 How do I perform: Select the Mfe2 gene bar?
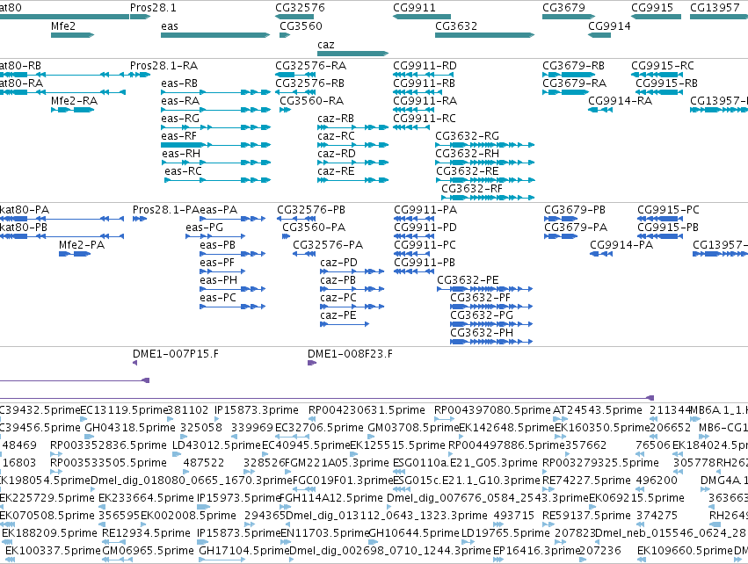point(72,35)
